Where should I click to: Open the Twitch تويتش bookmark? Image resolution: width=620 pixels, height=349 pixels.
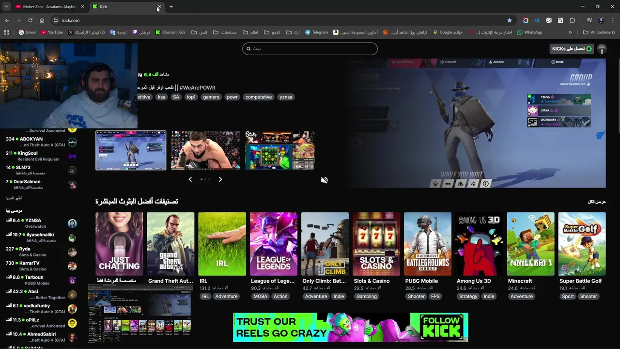141,32
